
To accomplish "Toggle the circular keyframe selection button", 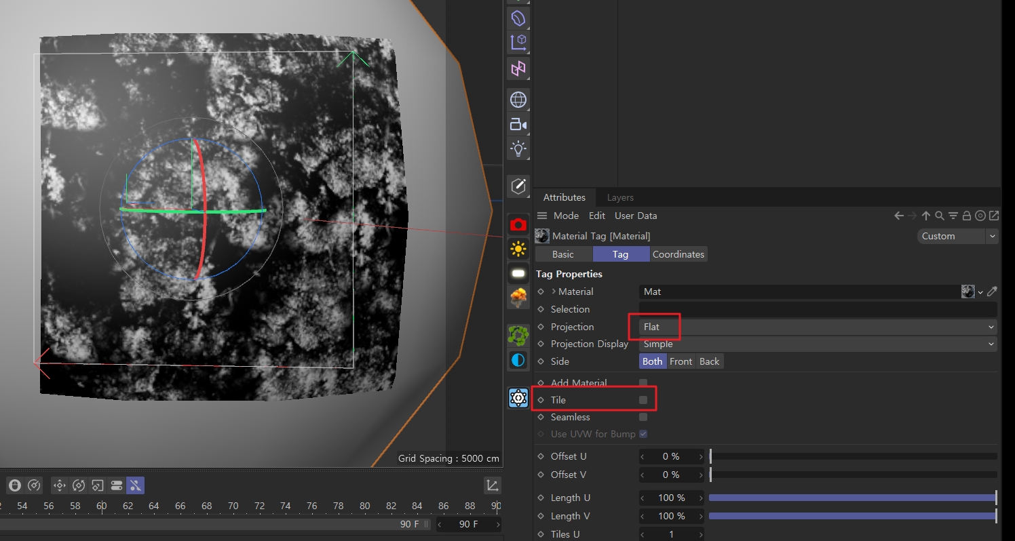I will (34, 485).
